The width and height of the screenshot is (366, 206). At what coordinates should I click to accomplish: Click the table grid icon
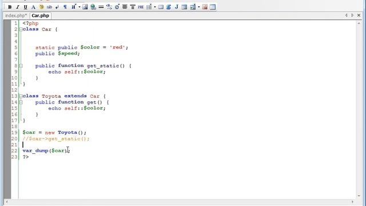click(x=161, y=7)
